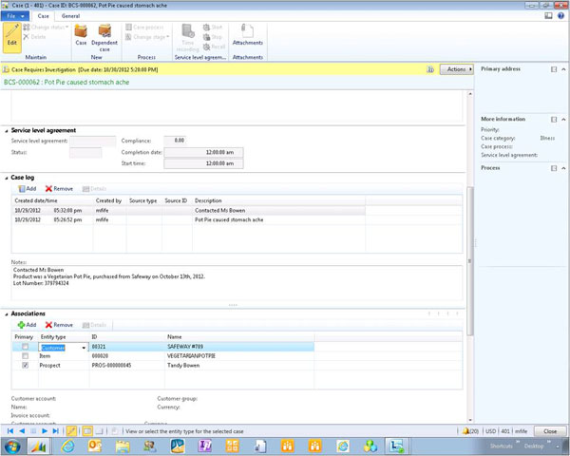Check Primary box for Item row
Viewport: 570px width, 456px height.
pyautogui.click(x=24, y=356)
